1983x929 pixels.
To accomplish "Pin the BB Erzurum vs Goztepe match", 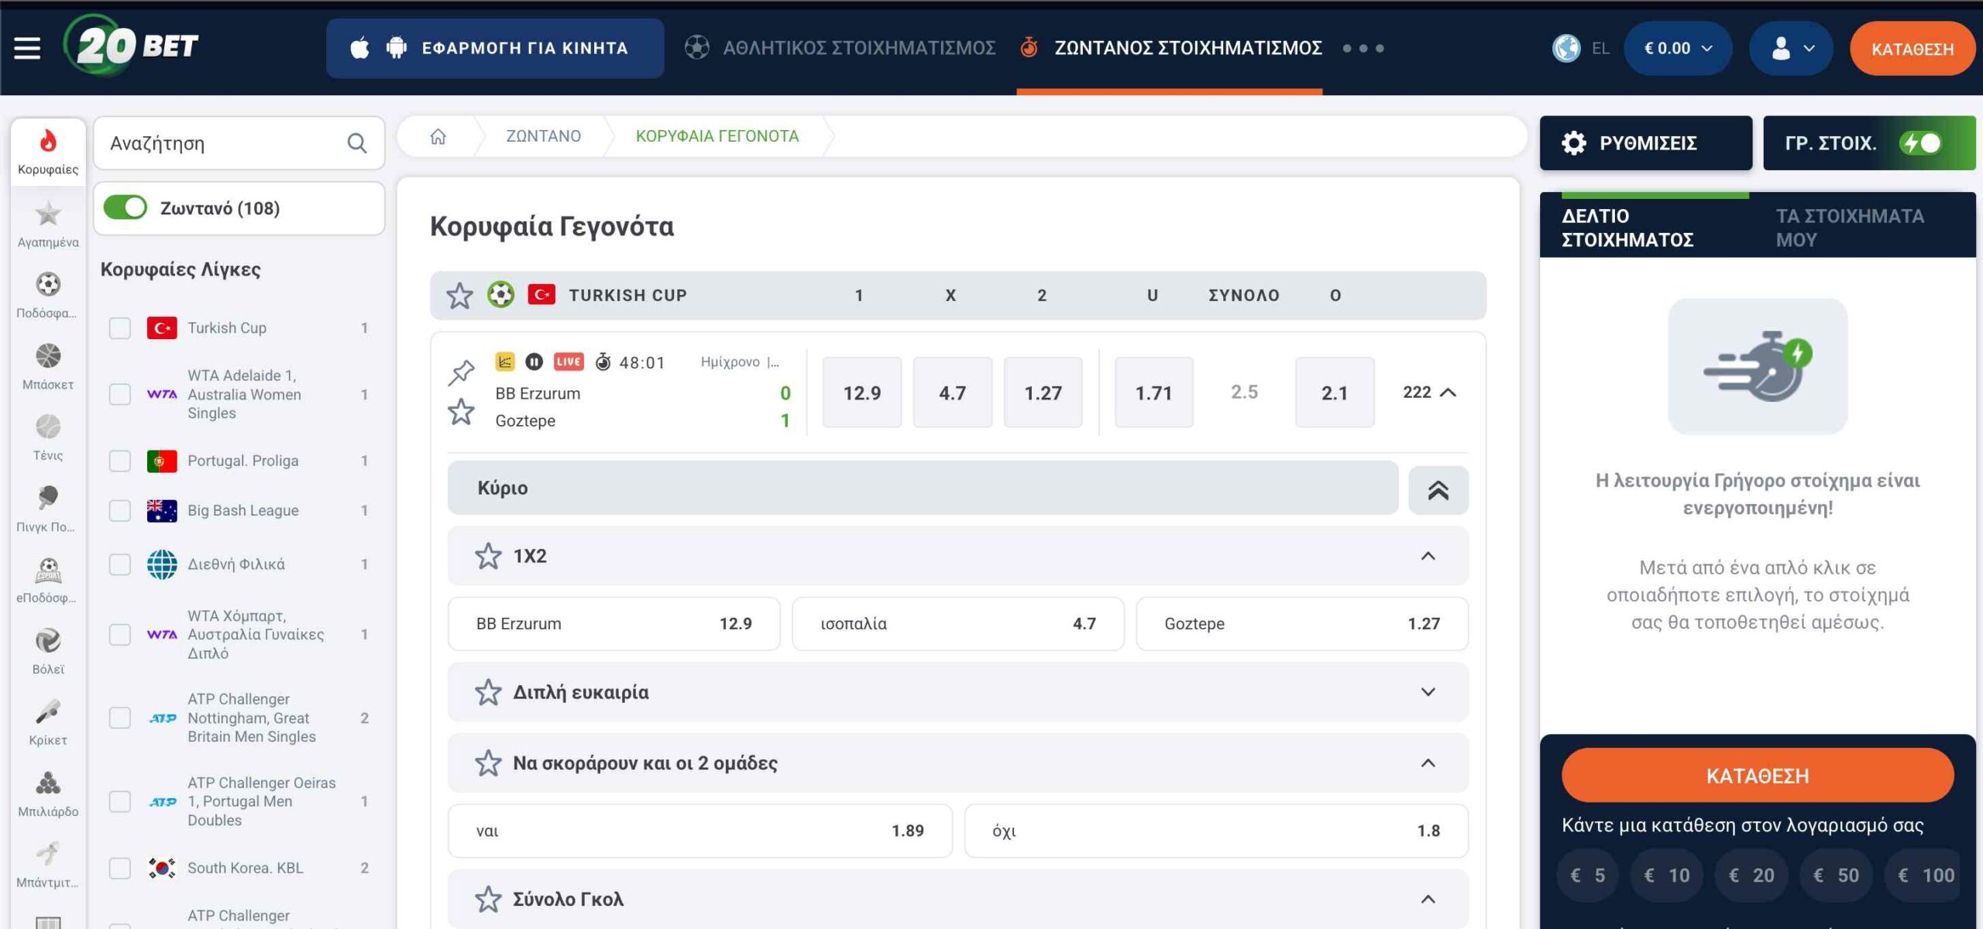I will tap(461, 372).
